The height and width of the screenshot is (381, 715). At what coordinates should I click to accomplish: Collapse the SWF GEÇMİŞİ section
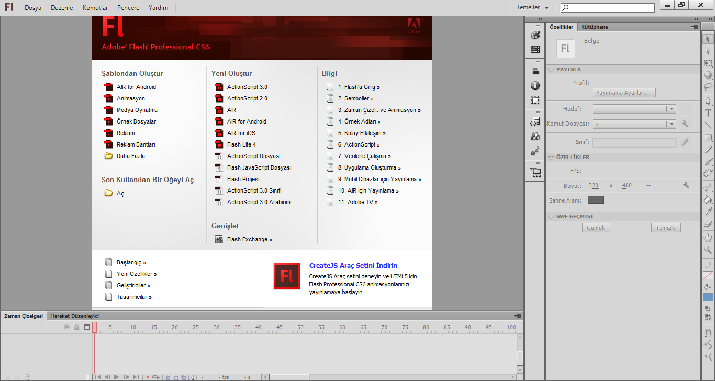pyautogui.click(x=551, y=216)
